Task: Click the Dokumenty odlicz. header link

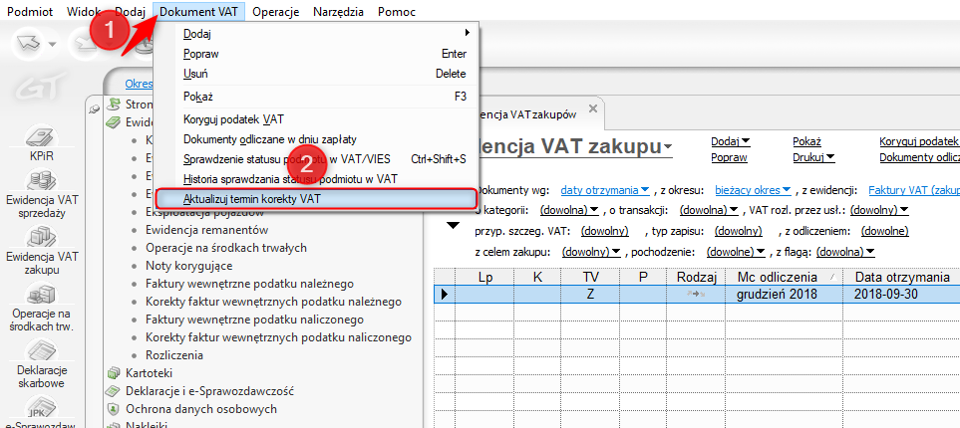Action: [919, 157]
